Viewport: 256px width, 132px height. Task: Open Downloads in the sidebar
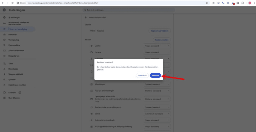coord(18,69)
